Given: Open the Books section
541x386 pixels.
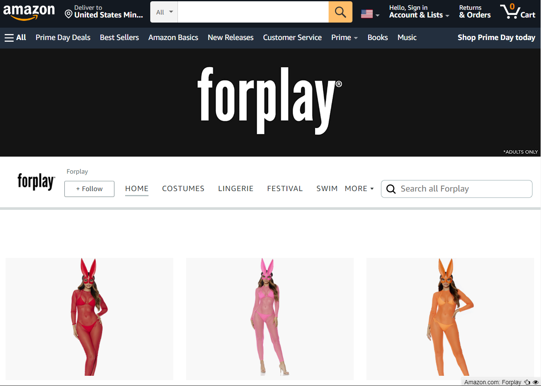Looking at the screenshot, I should [378, 37].
